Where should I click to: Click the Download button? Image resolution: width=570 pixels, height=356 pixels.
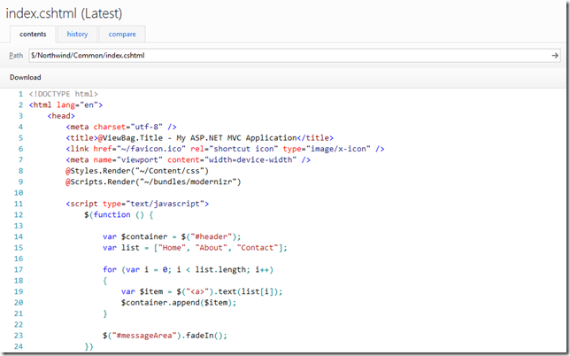click(25, 77)
